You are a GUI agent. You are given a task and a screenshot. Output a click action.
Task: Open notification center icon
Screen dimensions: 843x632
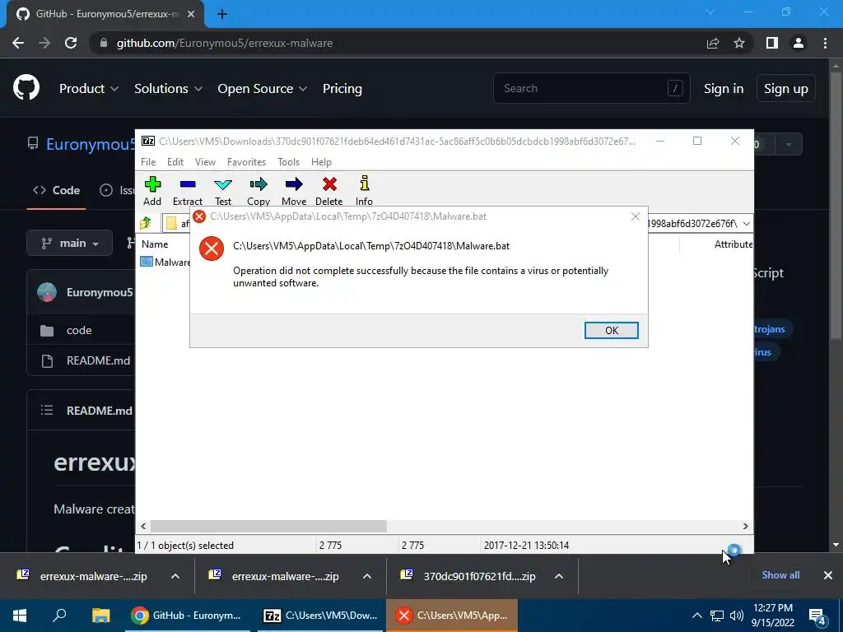pos(817,616)
